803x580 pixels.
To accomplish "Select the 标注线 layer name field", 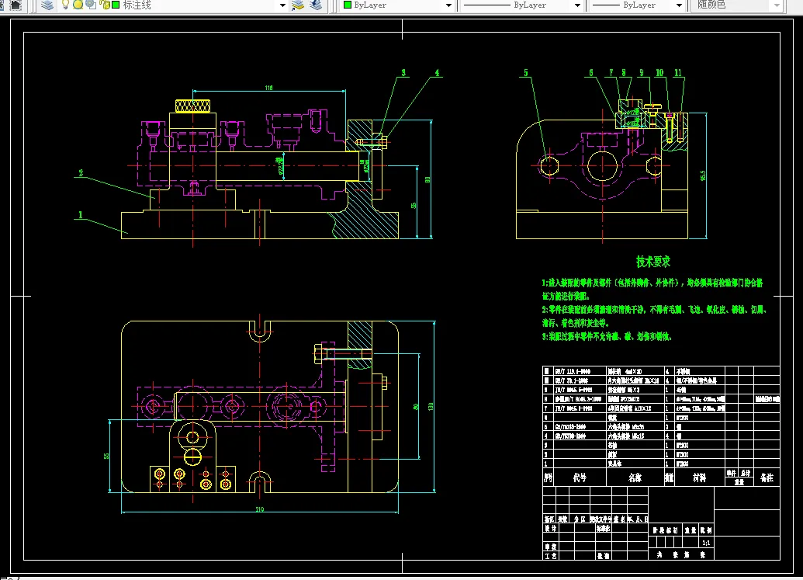I will (x=137, y=5).
